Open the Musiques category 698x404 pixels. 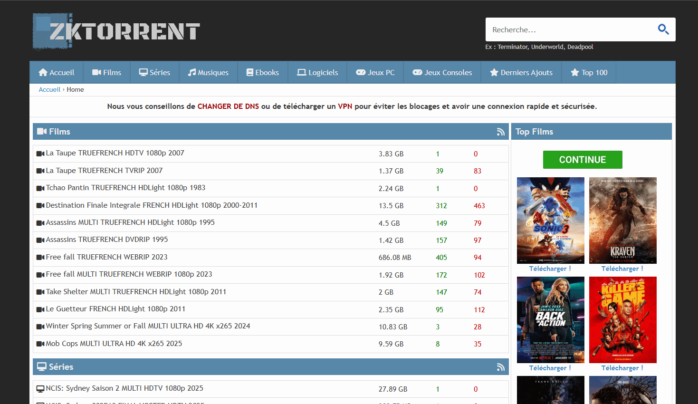tap(208, 72)
